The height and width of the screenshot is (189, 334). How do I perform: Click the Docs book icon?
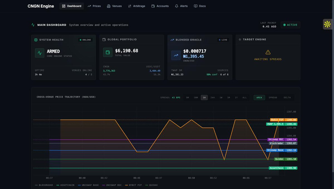coord(196,6)
